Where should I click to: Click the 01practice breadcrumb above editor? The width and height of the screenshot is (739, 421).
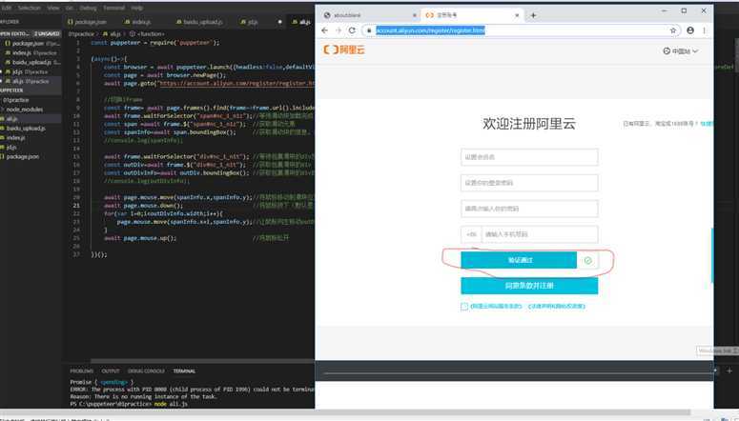click(81, 34)
